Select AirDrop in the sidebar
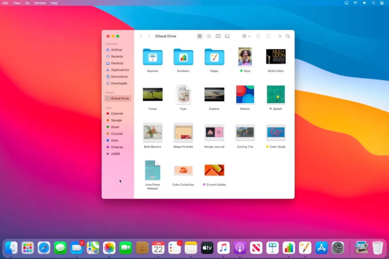 [117, 50]
